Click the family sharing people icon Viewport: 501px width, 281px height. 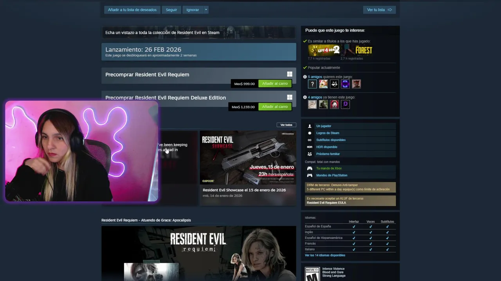(x=310, y=154)
